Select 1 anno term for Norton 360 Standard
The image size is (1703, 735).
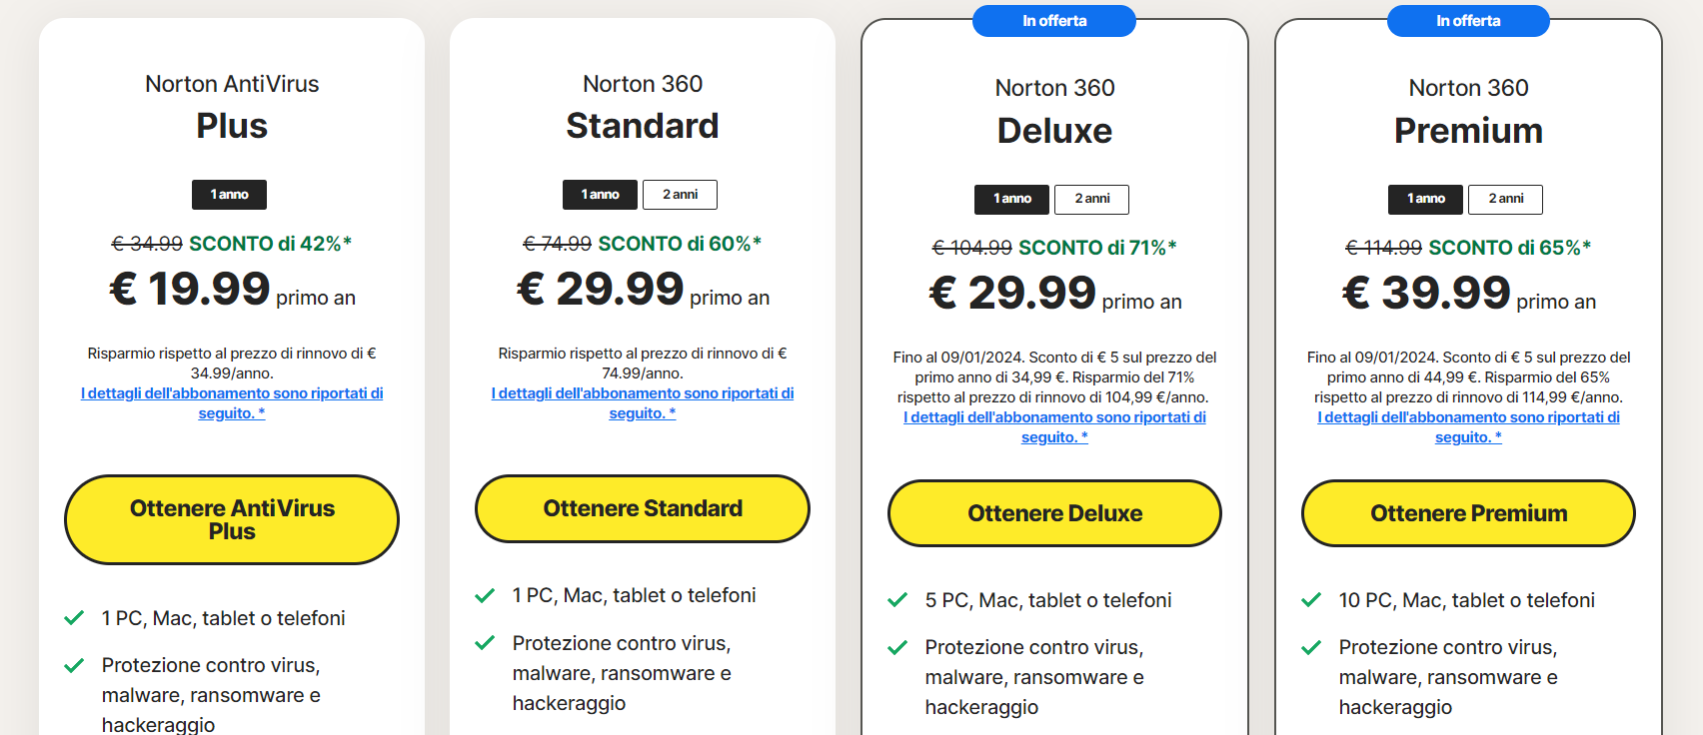point(600,195)
